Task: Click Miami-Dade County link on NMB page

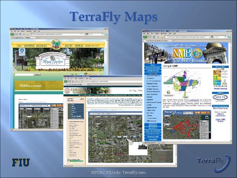Action: tap(220, 108)
